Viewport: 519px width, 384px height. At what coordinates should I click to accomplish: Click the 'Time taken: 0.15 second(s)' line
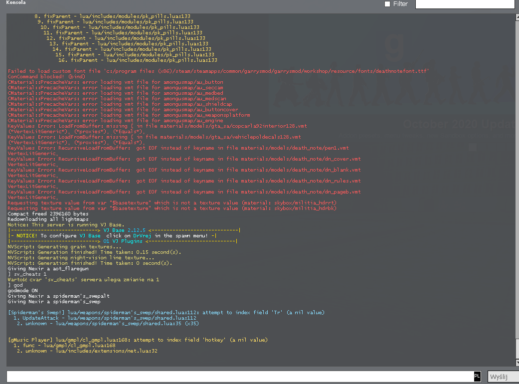click(x=94, y=252)
